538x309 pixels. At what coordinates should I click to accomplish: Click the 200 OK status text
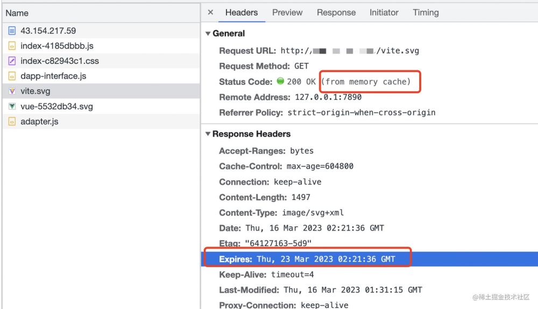coord(301,82)
